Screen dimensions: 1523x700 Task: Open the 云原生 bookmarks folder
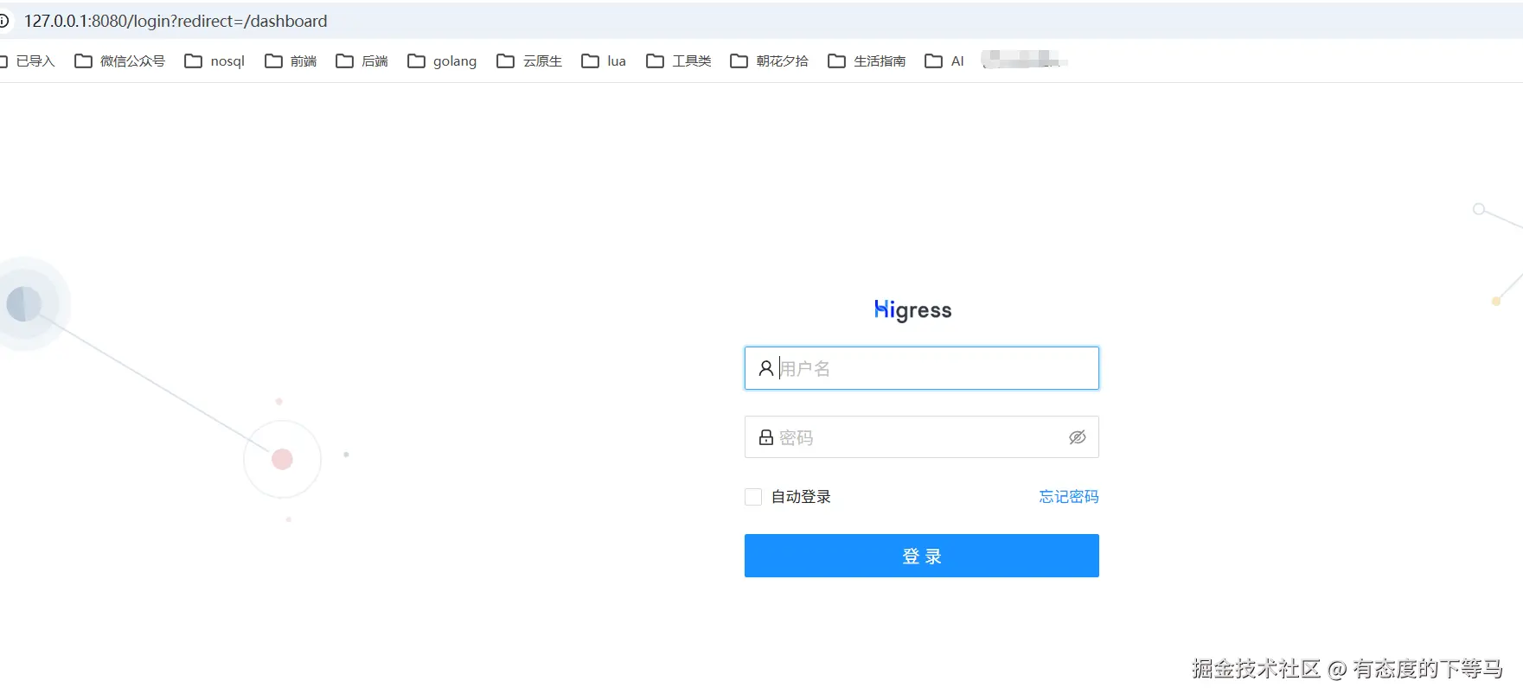[529, 61]
